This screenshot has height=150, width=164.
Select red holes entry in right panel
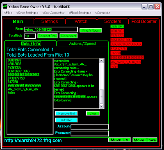(x=114, y=66)
